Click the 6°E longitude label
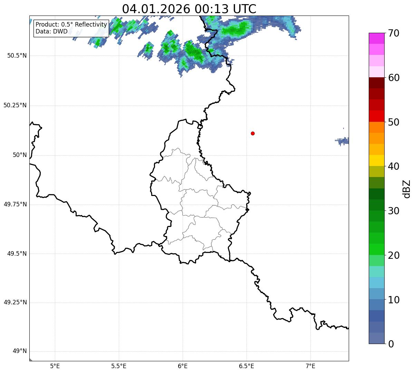This screenshot has height=373, width=415. [183, 366]
